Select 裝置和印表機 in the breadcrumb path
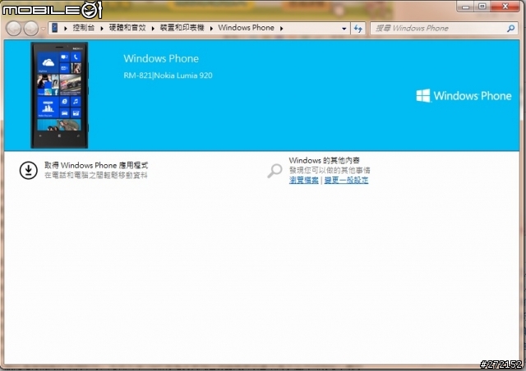526x371 pixels. (182, 28)
